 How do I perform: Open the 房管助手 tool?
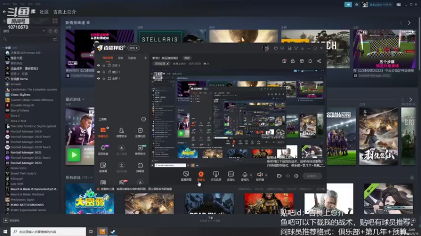[122, 133]
